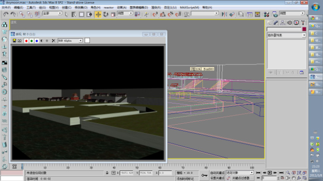
Task: Click the play animation button
Action: tap(269, 173)
